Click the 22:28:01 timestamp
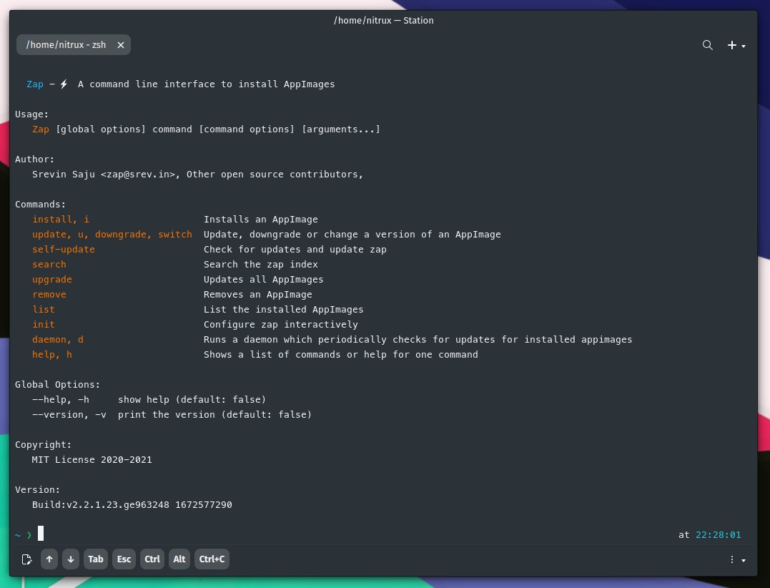The width and height of the screenshot is (770, 588). coord(718,535)
